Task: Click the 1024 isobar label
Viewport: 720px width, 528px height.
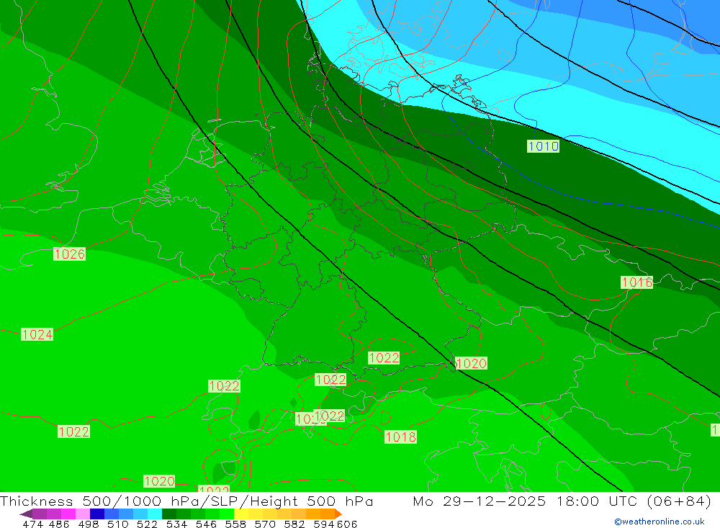Action: click(37, 334)
